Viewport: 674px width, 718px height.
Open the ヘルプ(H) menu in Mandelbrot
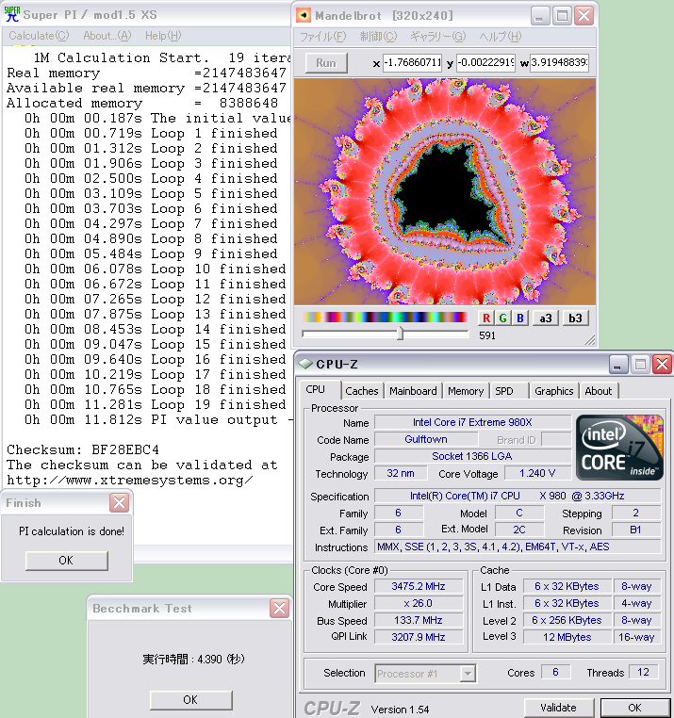click(x=501, y=37)
